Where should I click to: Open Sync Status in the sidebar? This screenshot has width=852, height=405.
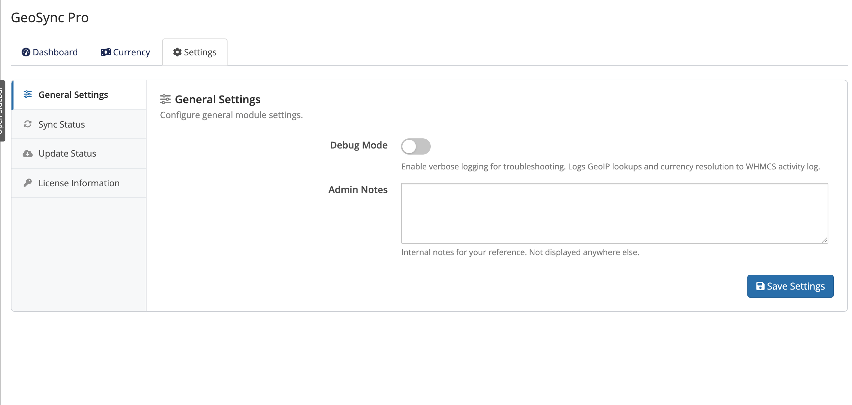pyautogui.click(x=79, y=124)
